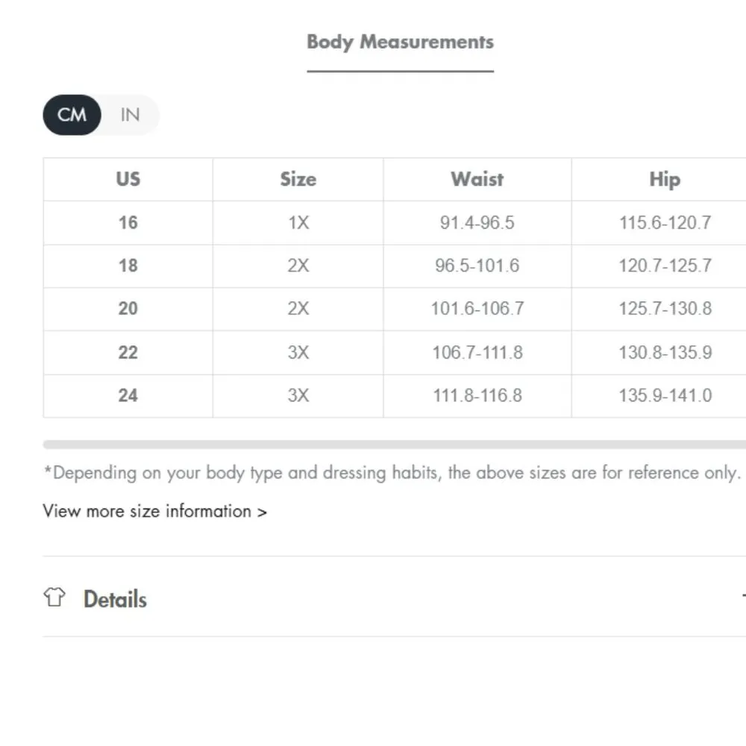
Task: Open the Body Measurements tab
Action: click(400, 43)
